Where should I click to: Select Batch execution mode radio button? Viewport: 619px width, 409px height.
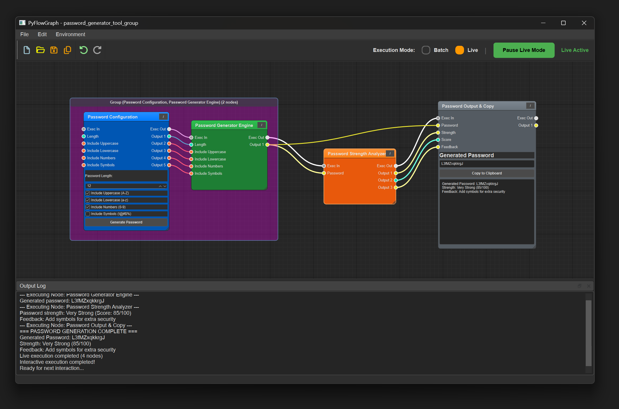point(426,50)
